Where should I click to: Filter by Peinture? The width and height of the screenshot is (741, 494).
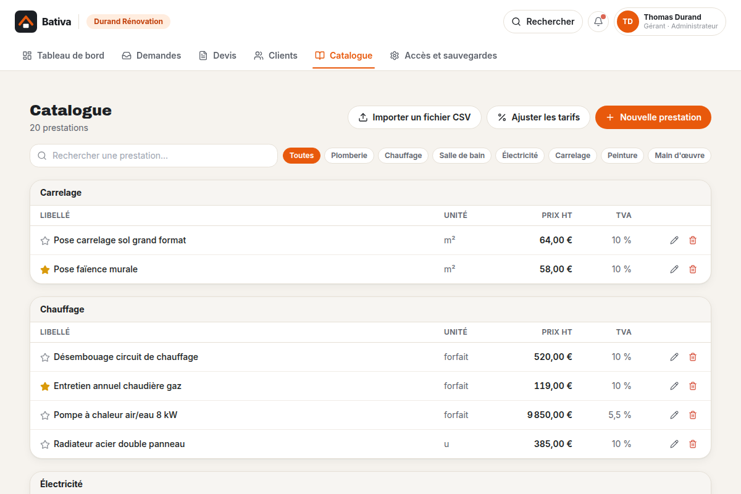pyautogui.click(x=622, y=156)
